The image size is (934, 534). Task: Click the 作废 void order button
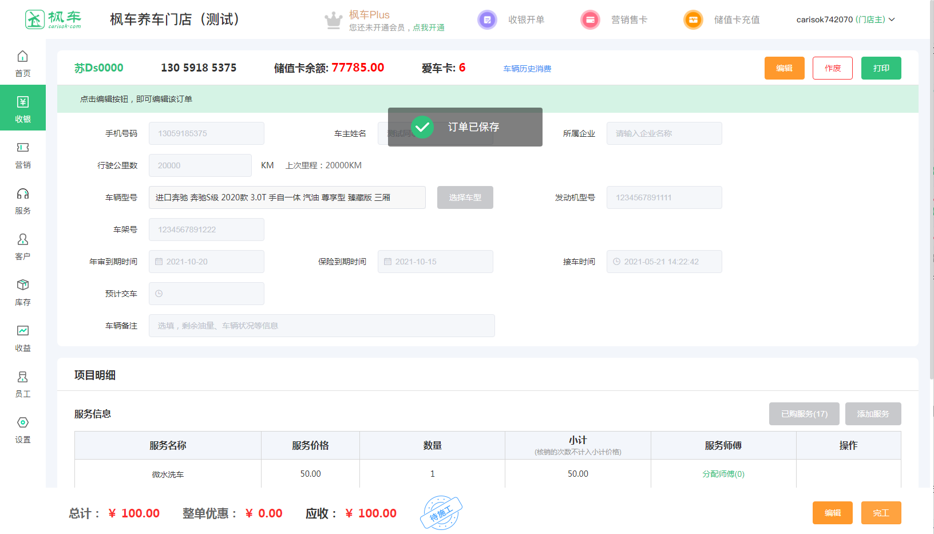[832, 68]
